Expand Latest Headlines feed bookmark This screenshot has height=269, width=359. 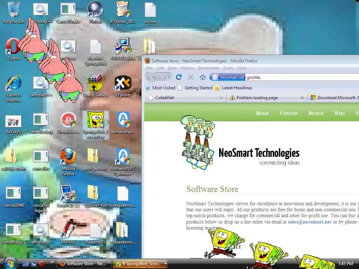click(233, 88)
